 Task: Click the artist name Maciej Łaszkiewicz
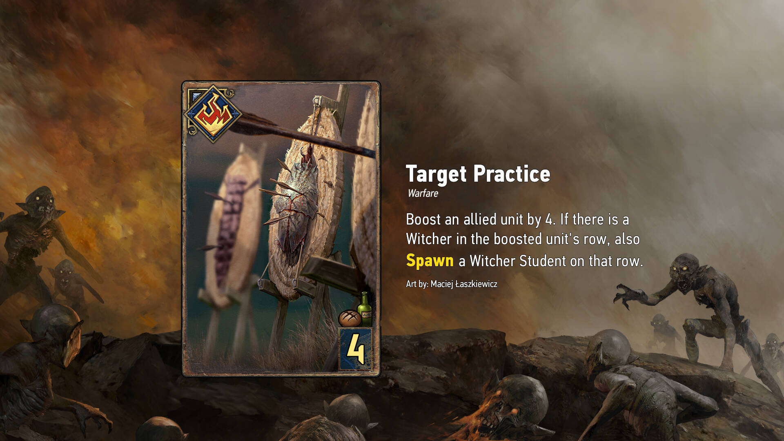click(464, 284)
